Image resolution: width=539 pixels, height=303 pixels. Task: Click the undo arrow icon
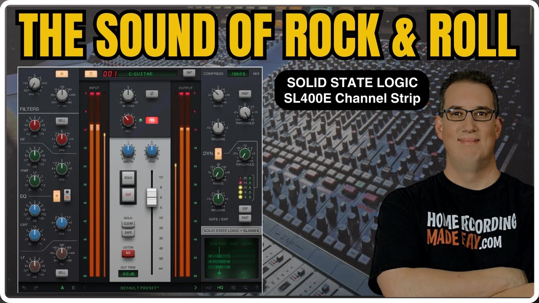point(24,288)
